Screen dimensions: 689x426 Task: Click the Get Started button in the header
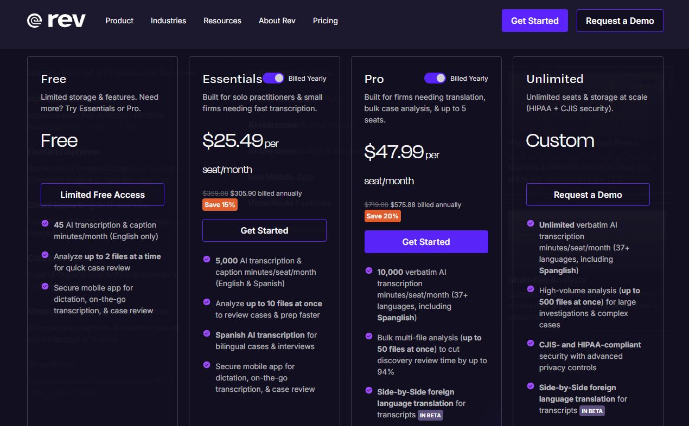click(x=534, y=20)
